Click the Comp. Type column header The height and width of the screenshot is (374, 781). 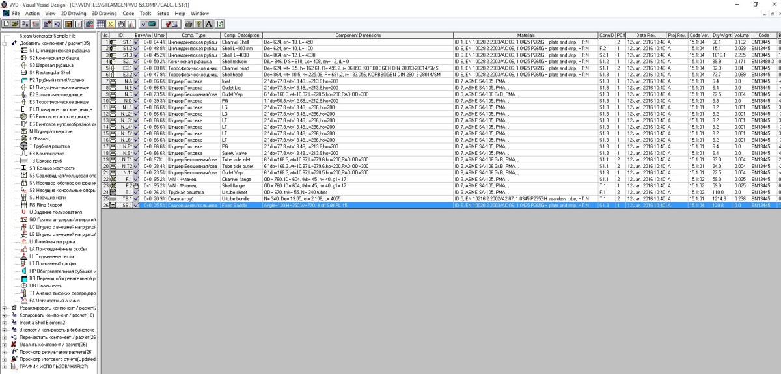point(193,34)
